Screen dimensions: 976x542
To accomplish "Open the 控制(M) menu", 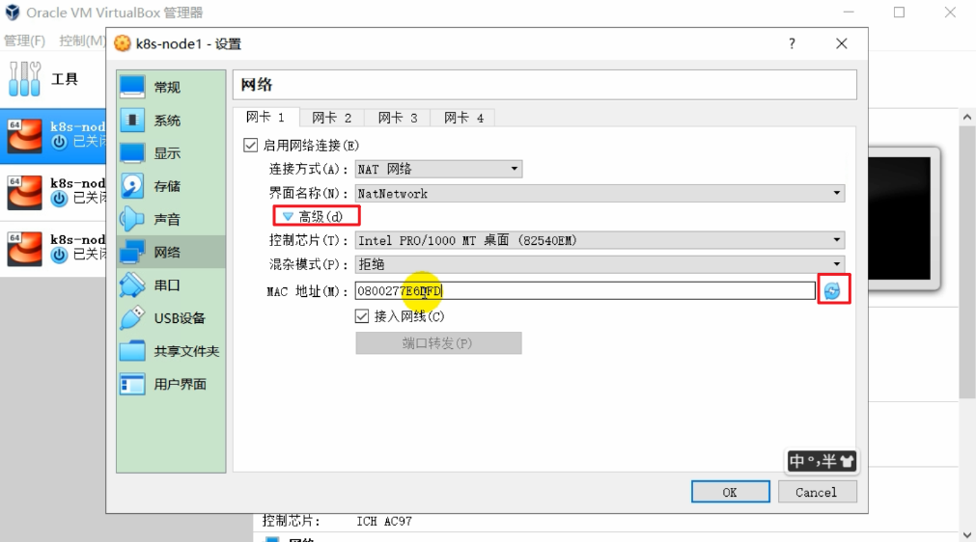I will click(x=82, y=41).
